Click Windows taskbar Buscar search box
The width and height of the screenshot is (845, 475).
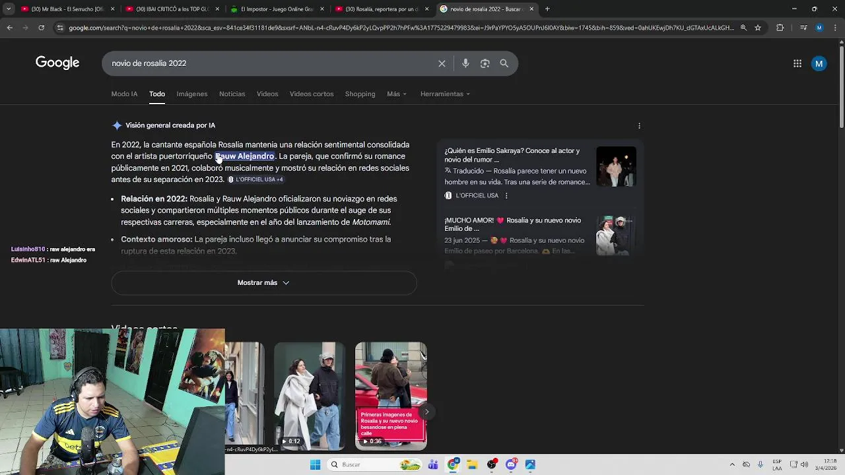point(375,464)
